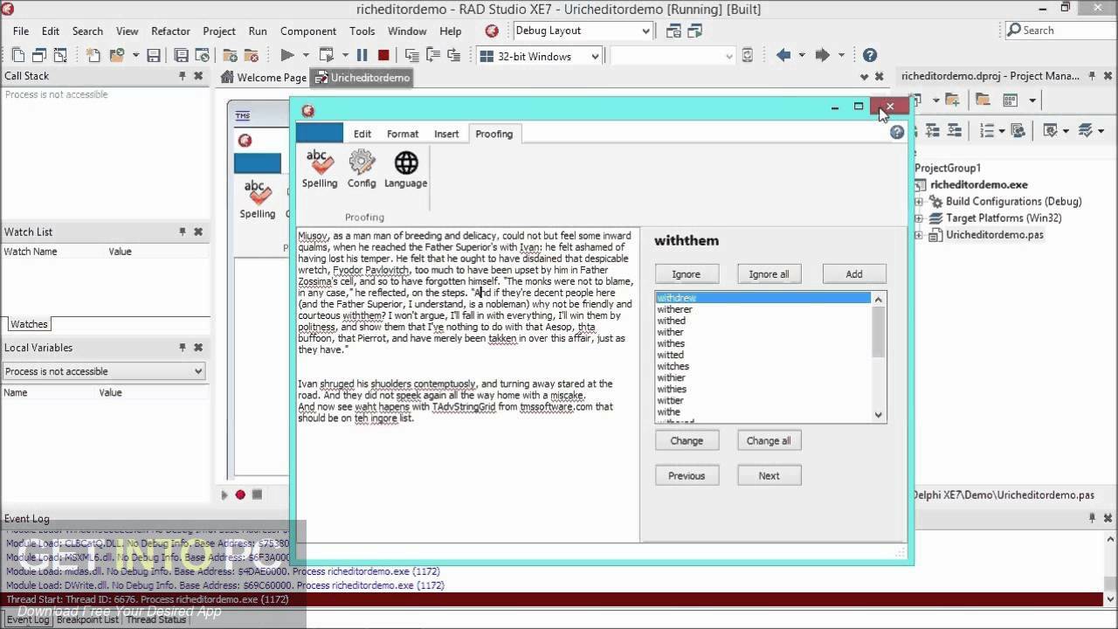The height and width of the screenshot is (629, 1118).
Task: Click the Previous button
Action: [x=687, y=476]
